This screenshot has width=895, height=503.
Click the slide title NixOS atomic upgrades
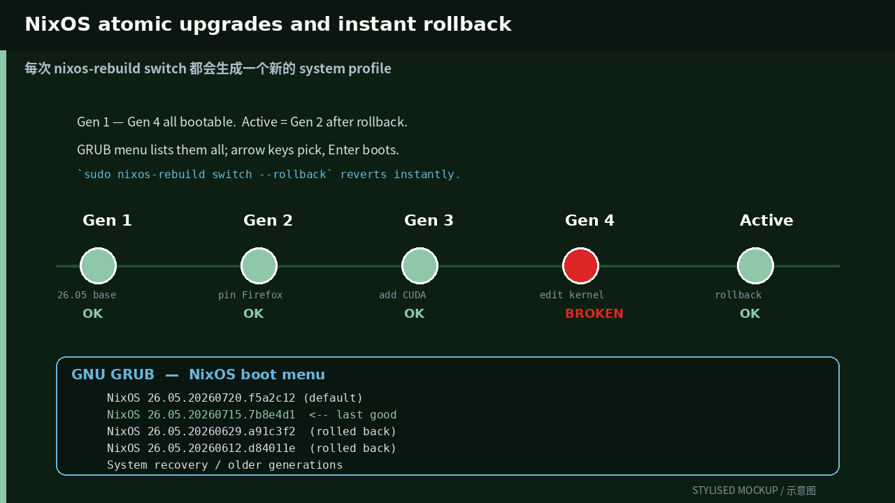click(268, 24)
